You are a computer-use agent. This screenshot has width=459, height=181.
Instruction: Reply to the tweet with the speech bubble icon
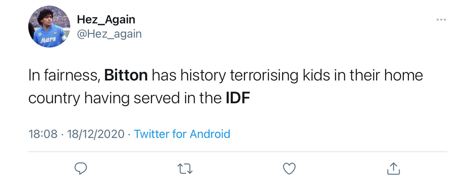[81, 168]
